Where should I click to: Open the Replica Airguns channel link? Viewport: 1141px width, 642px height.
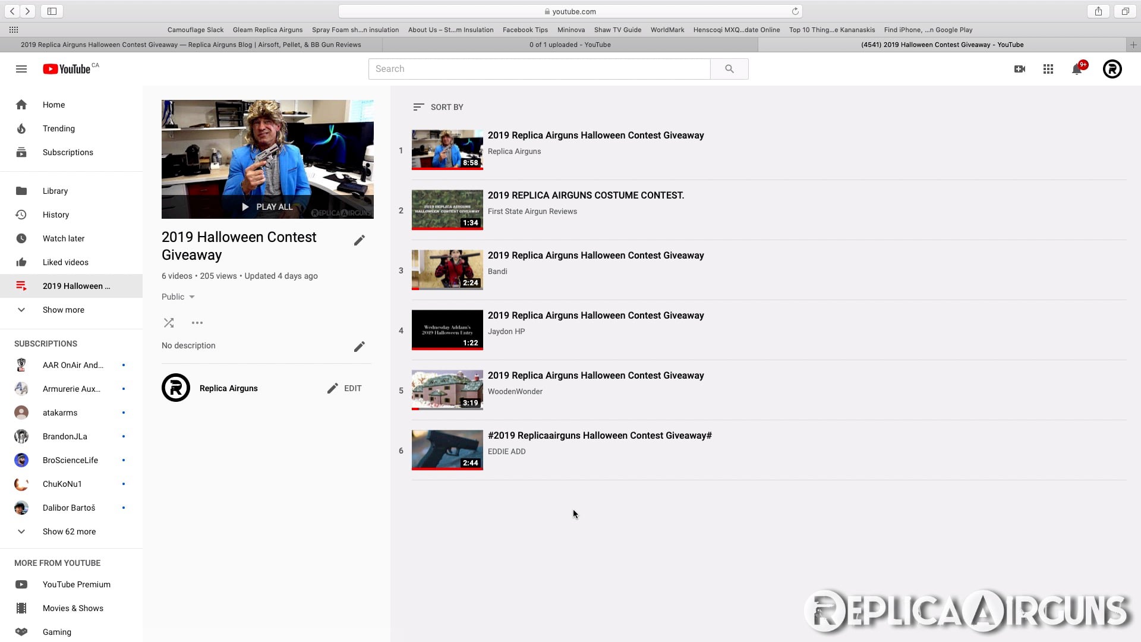pos(229,388)
